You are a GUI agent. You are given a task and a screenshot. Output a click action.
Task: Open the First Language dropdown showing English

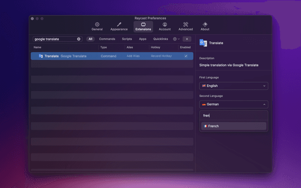(x=233, y=86)
